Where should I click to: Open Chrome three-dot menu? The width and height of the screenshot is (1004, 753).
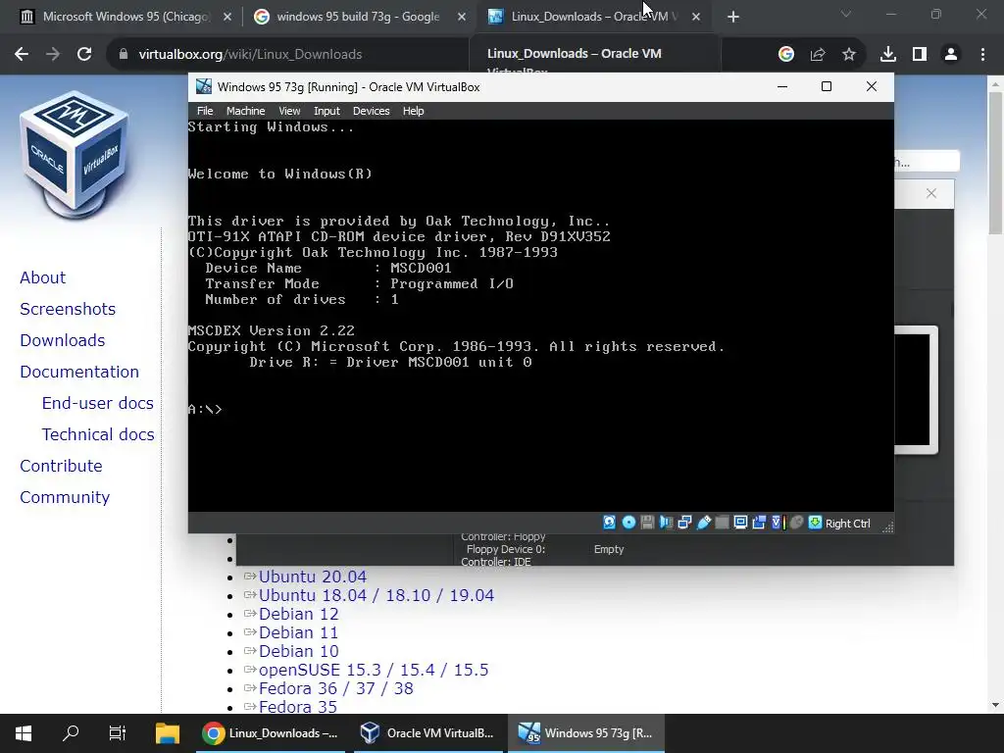pyautogui.click(x=982, y=55)
